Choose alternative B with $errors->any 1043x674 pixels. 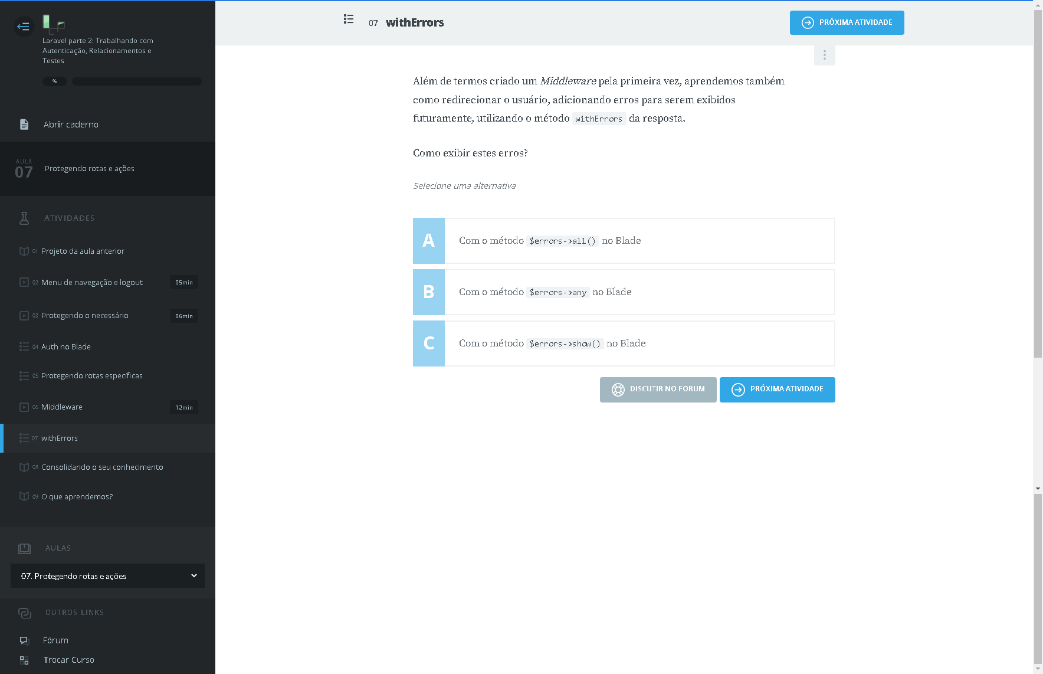coord(624,292)
